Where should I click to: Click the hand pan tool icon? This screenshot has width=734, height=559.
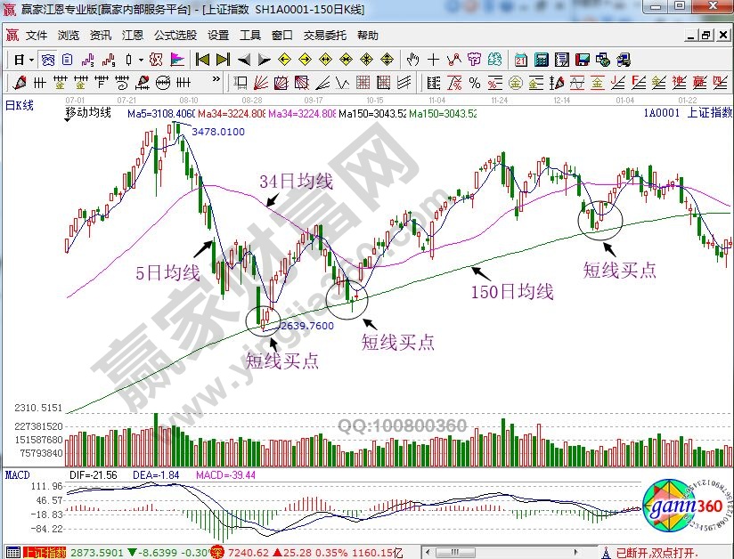(x=412, y=60)
